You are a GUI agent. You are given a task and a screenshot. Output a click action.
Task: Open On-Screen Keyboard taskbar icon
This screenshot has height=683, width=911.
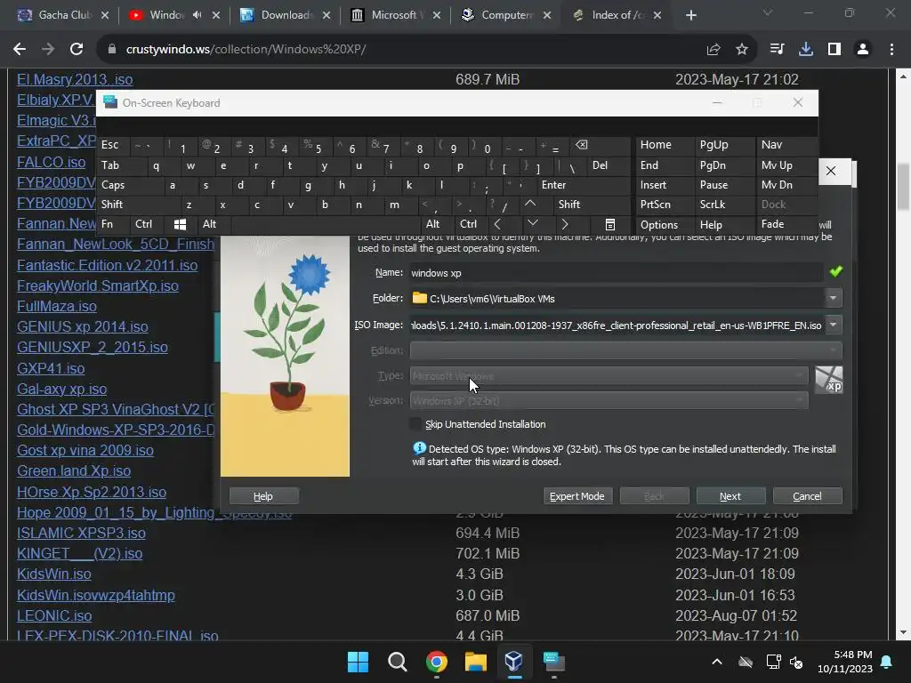[x=553, y=662]
